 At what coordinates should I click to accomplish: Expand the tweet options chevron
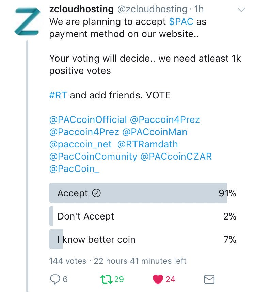click(241, 10)
